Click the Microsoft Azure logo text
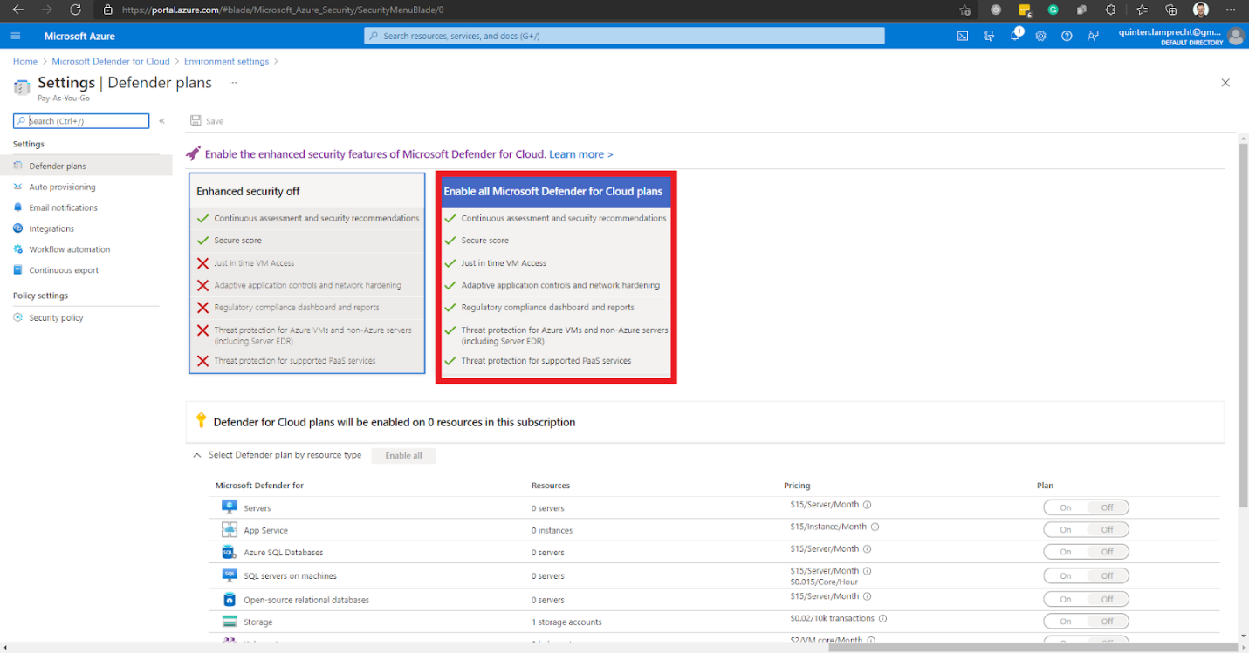Image resolution: width=1249 pixels, height=653 pixels. [x=79, y=36]
